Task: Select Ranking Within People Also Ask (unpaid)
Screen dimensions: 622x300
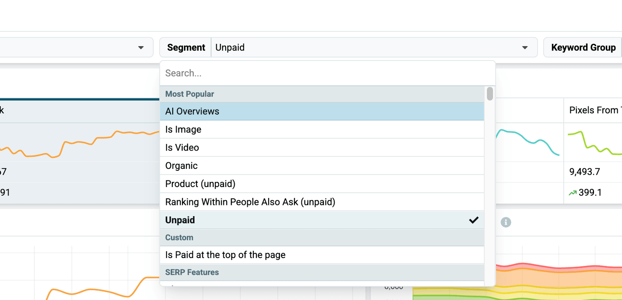Action: click(x=322, y=202)
